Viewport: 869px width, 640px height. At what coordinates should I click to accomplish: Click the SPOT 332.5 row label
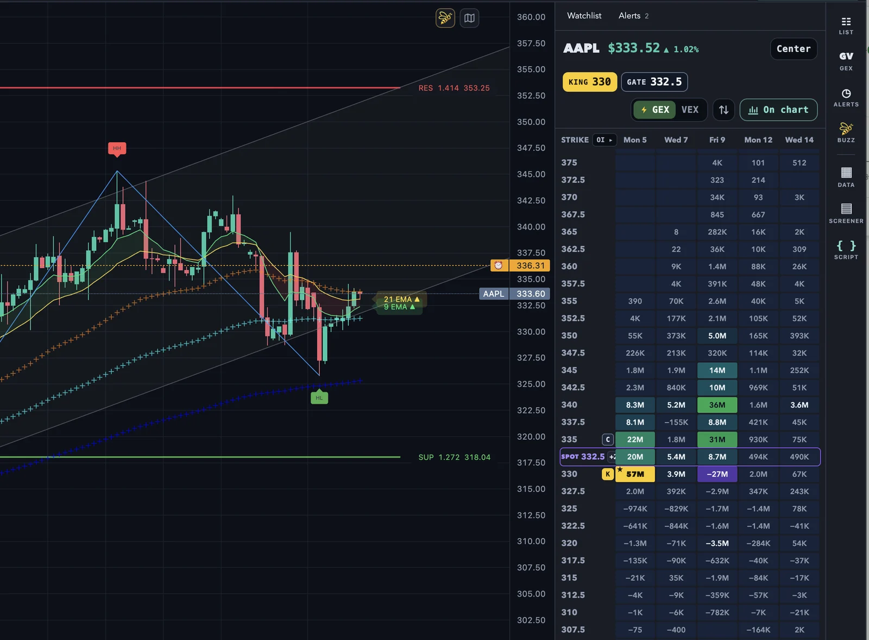coord(583,457)
